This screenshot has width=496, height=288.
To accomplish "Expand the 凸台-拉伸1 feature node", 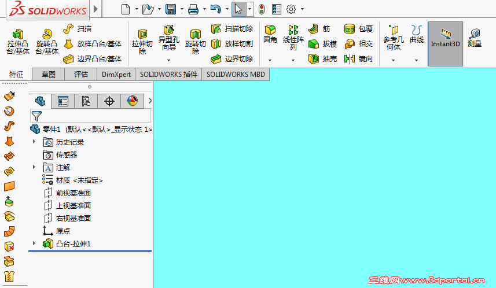I will click(34, 243).
